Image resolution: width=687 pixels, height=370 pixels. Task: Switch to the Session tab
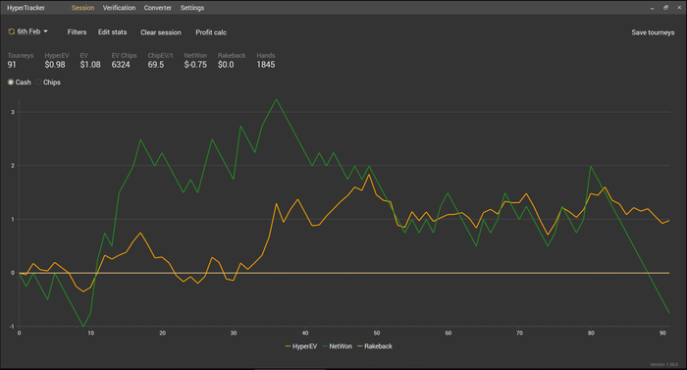[x=82, y=8]
